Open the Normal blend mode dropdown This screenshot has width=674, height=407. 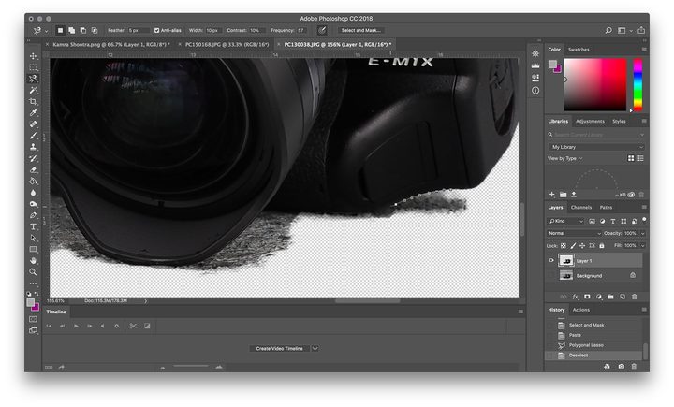pyautogui.click(x=574, y=233)
